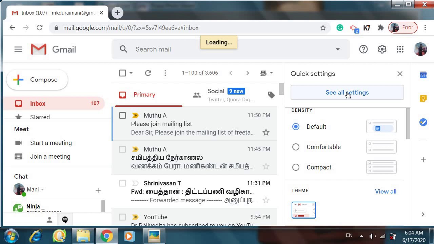Switch to the Social tab
This screenshot has height=244, width=434.
tap(224, 95)
